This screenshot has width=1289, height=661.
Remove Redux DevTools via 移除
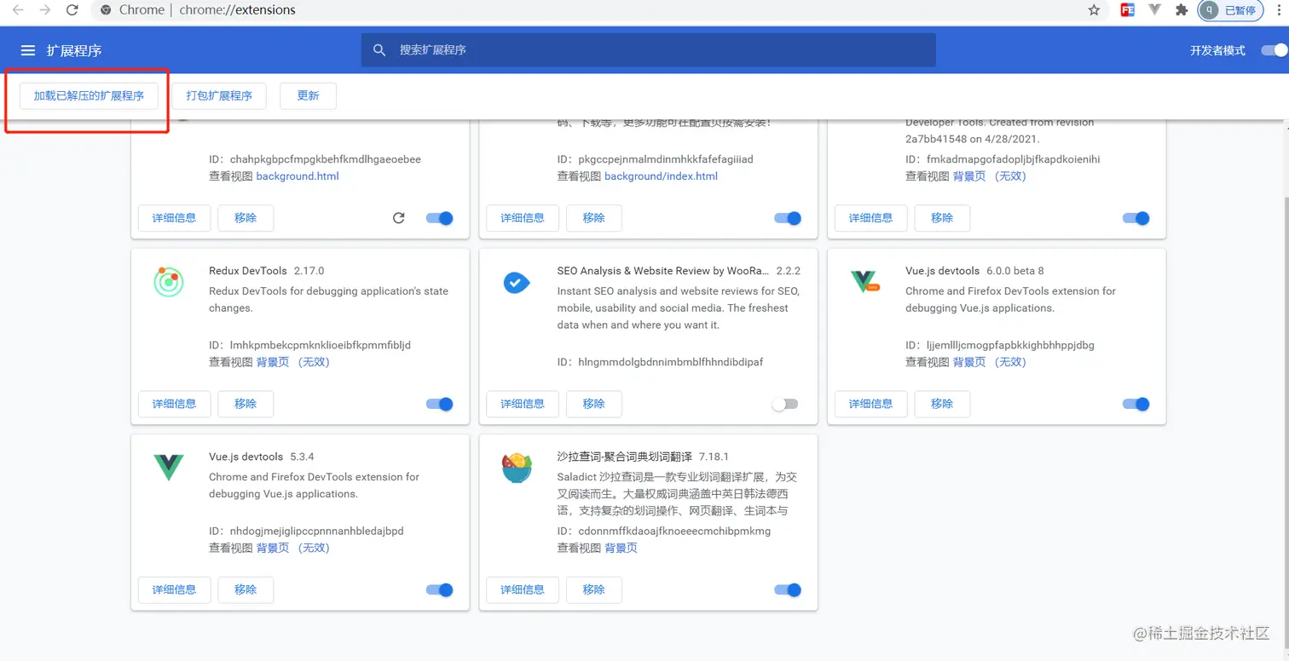pyautogui.click(x=246, y=404)
